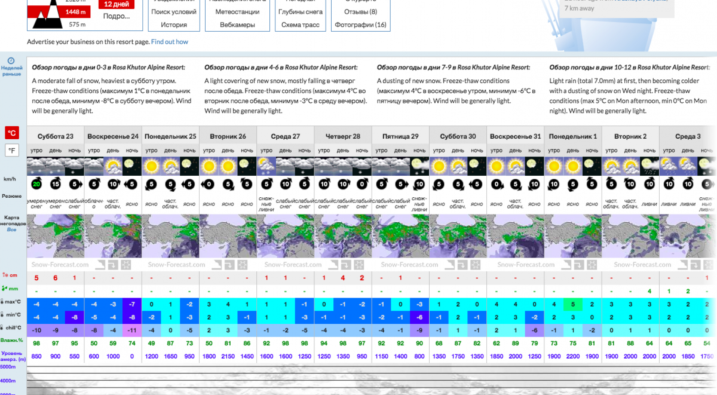Click Пятница 29 ночь moon with snow icon

coord(420,165)
